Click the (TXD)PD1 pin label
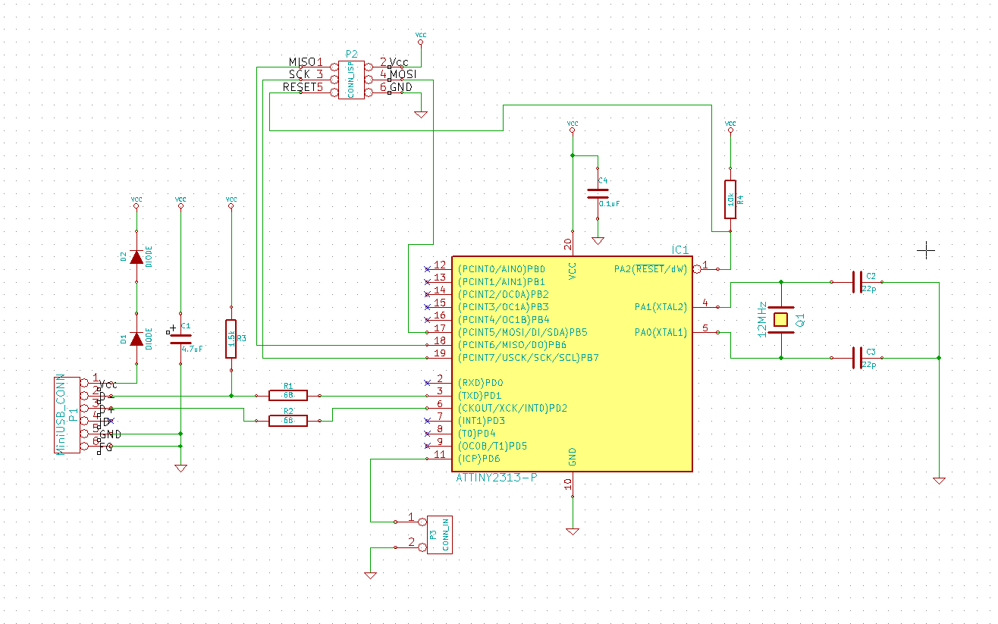 [480, 396]
